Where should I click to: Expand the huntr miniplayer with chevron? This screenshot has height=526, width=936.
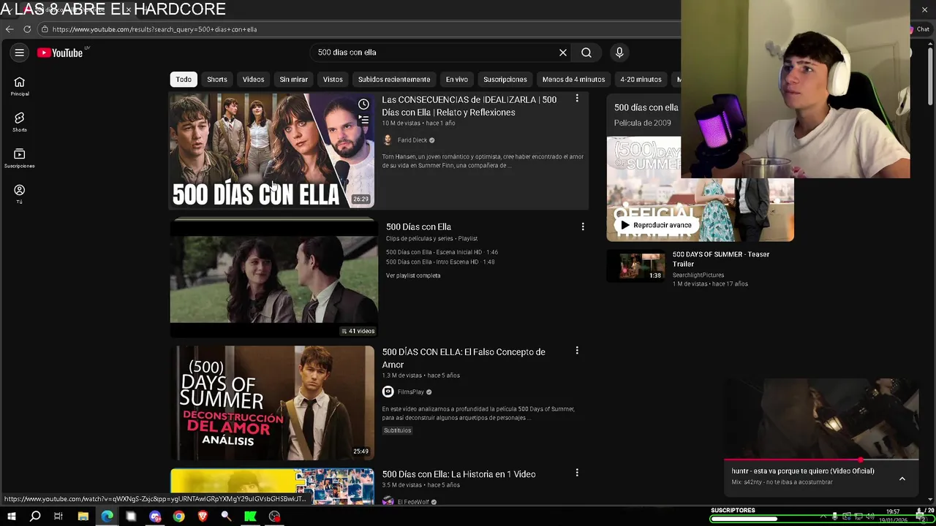902,479
